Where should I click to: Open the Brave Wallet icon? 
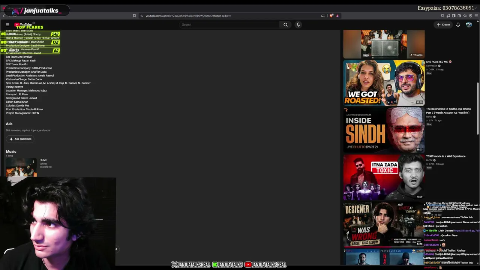click(459, 16)
